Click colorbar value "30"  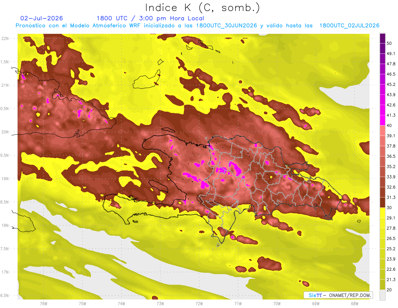point(390,208)
